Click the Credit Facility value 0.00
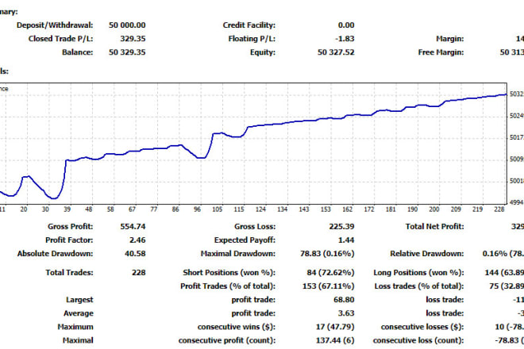The image size is (524, 349). point(346,25)
